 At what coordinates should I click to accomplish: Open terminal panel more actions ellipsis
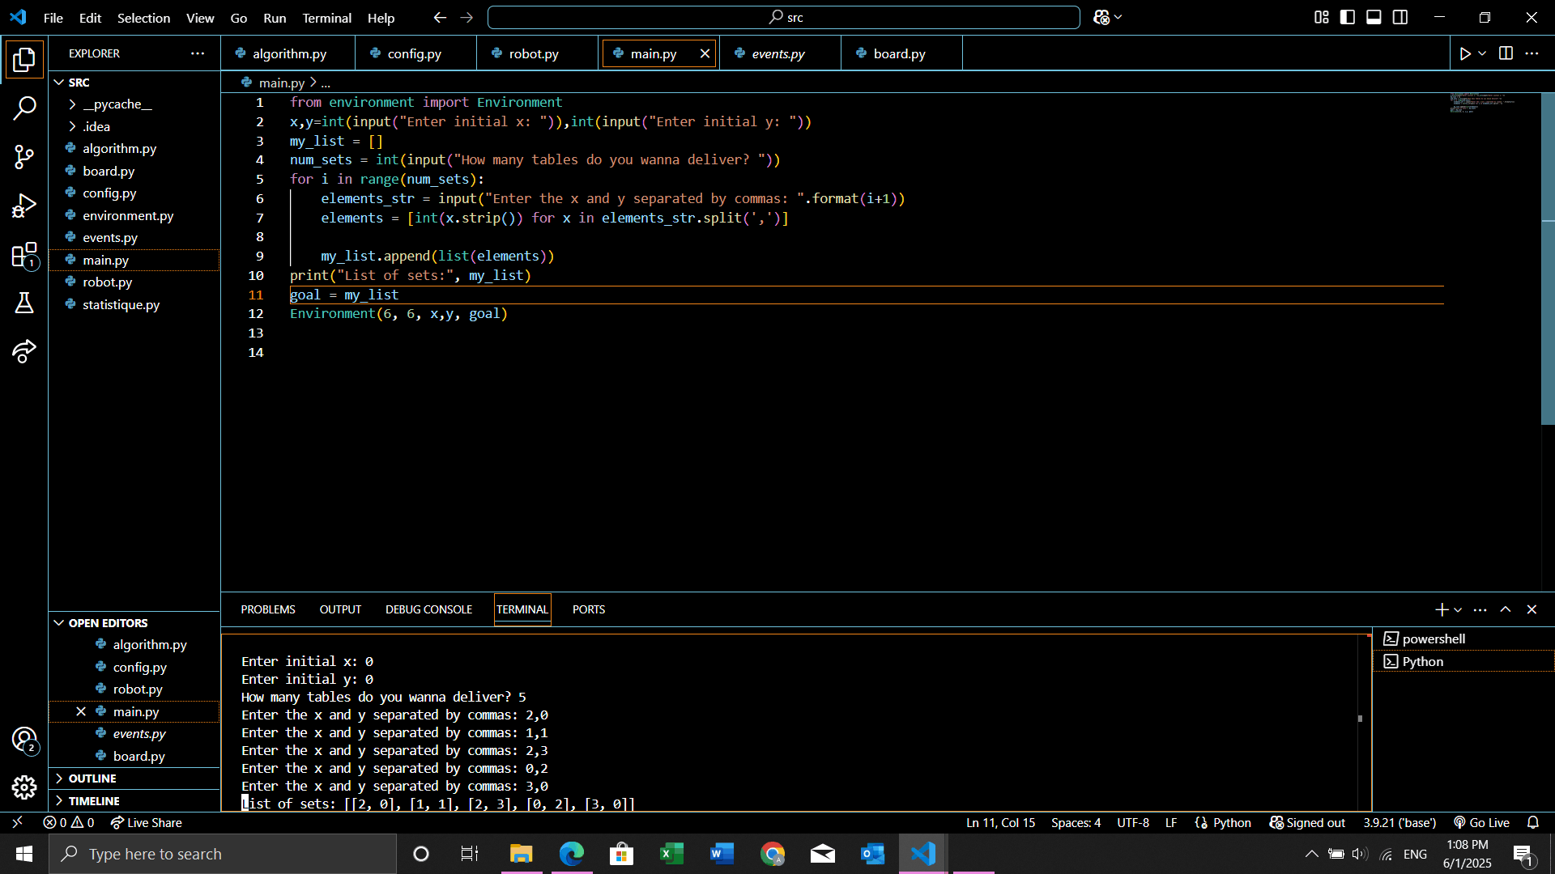click(x=1480, y=609)
